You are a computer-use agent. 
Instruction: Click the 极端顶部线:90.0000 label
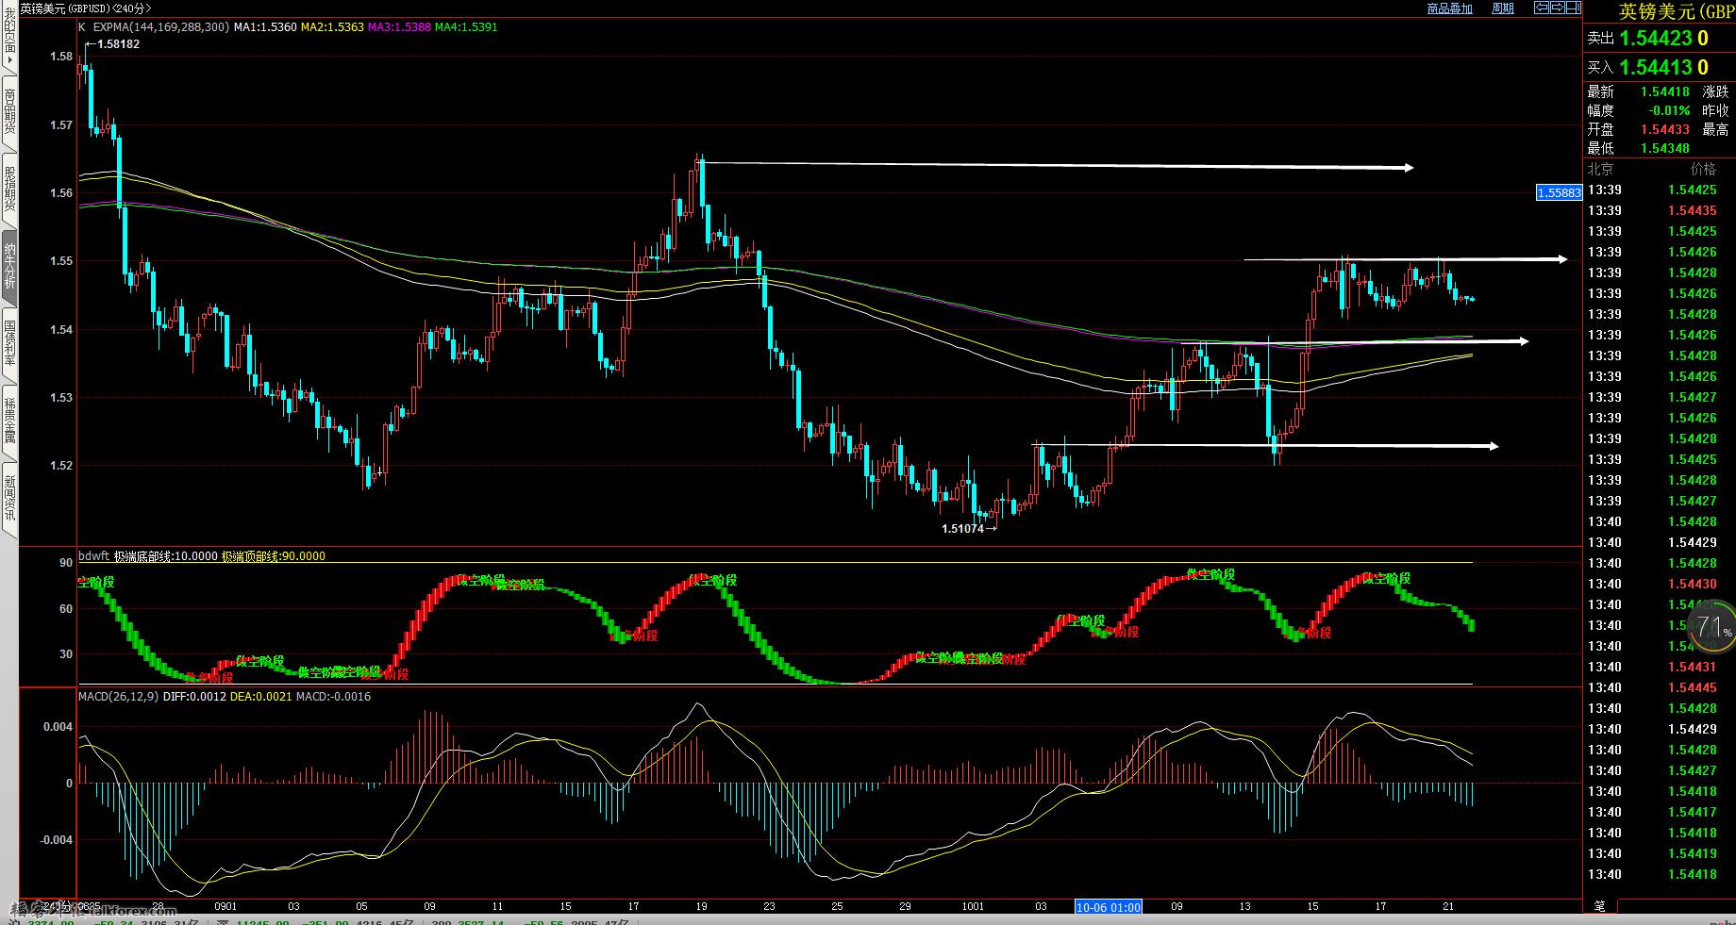click(274, 556)
